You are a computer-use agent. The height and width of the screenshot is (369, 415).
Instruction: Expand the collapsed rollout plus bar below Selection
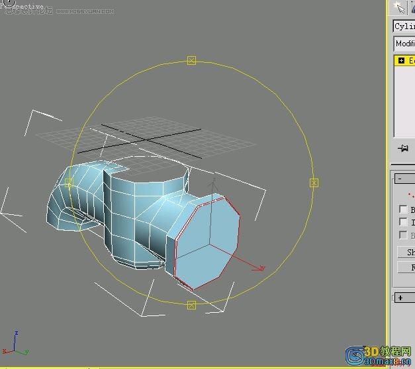pos(404,298)
